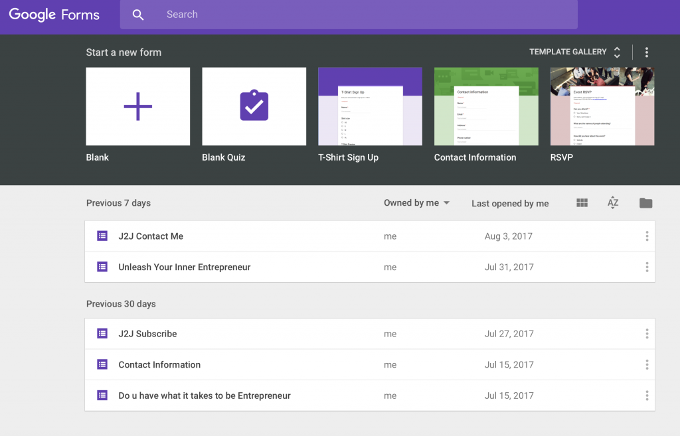Screen dimensions: 680x436
Task: Choose the Contact Information template thumbnail
Action: (x=486, y=106)
